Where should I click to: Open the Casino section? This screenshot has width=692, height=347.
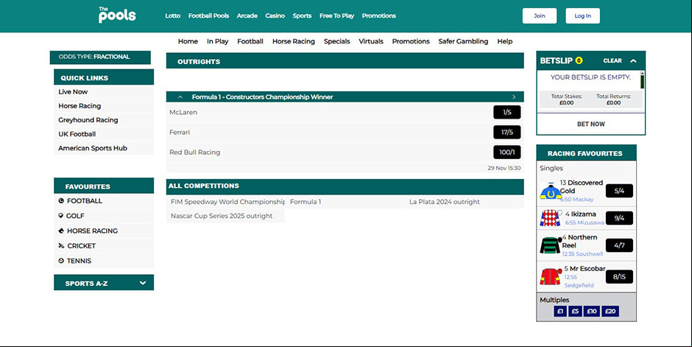pyautogui.click(x=275, y=15)
